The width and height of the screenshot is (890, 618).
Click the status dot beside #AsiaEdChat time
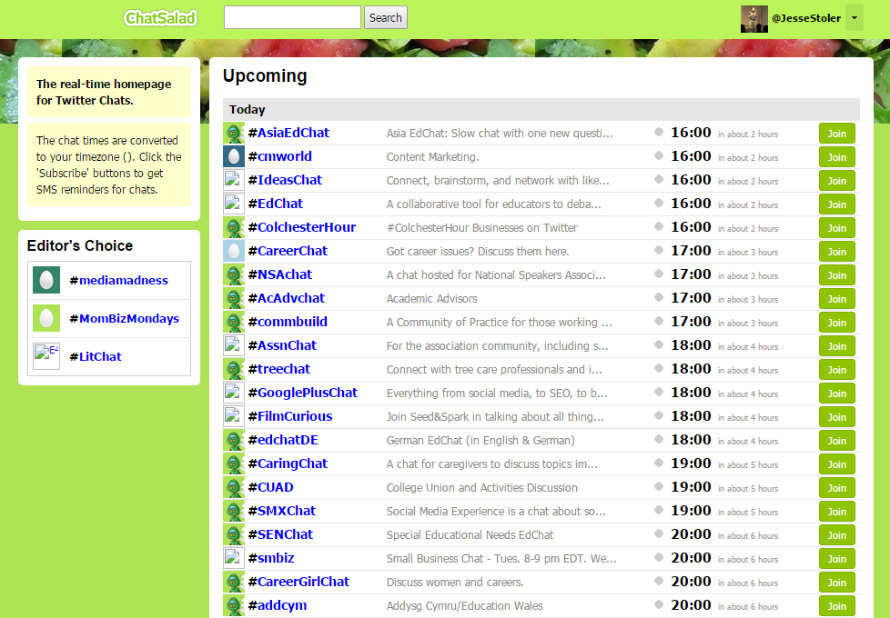(659, 132)
